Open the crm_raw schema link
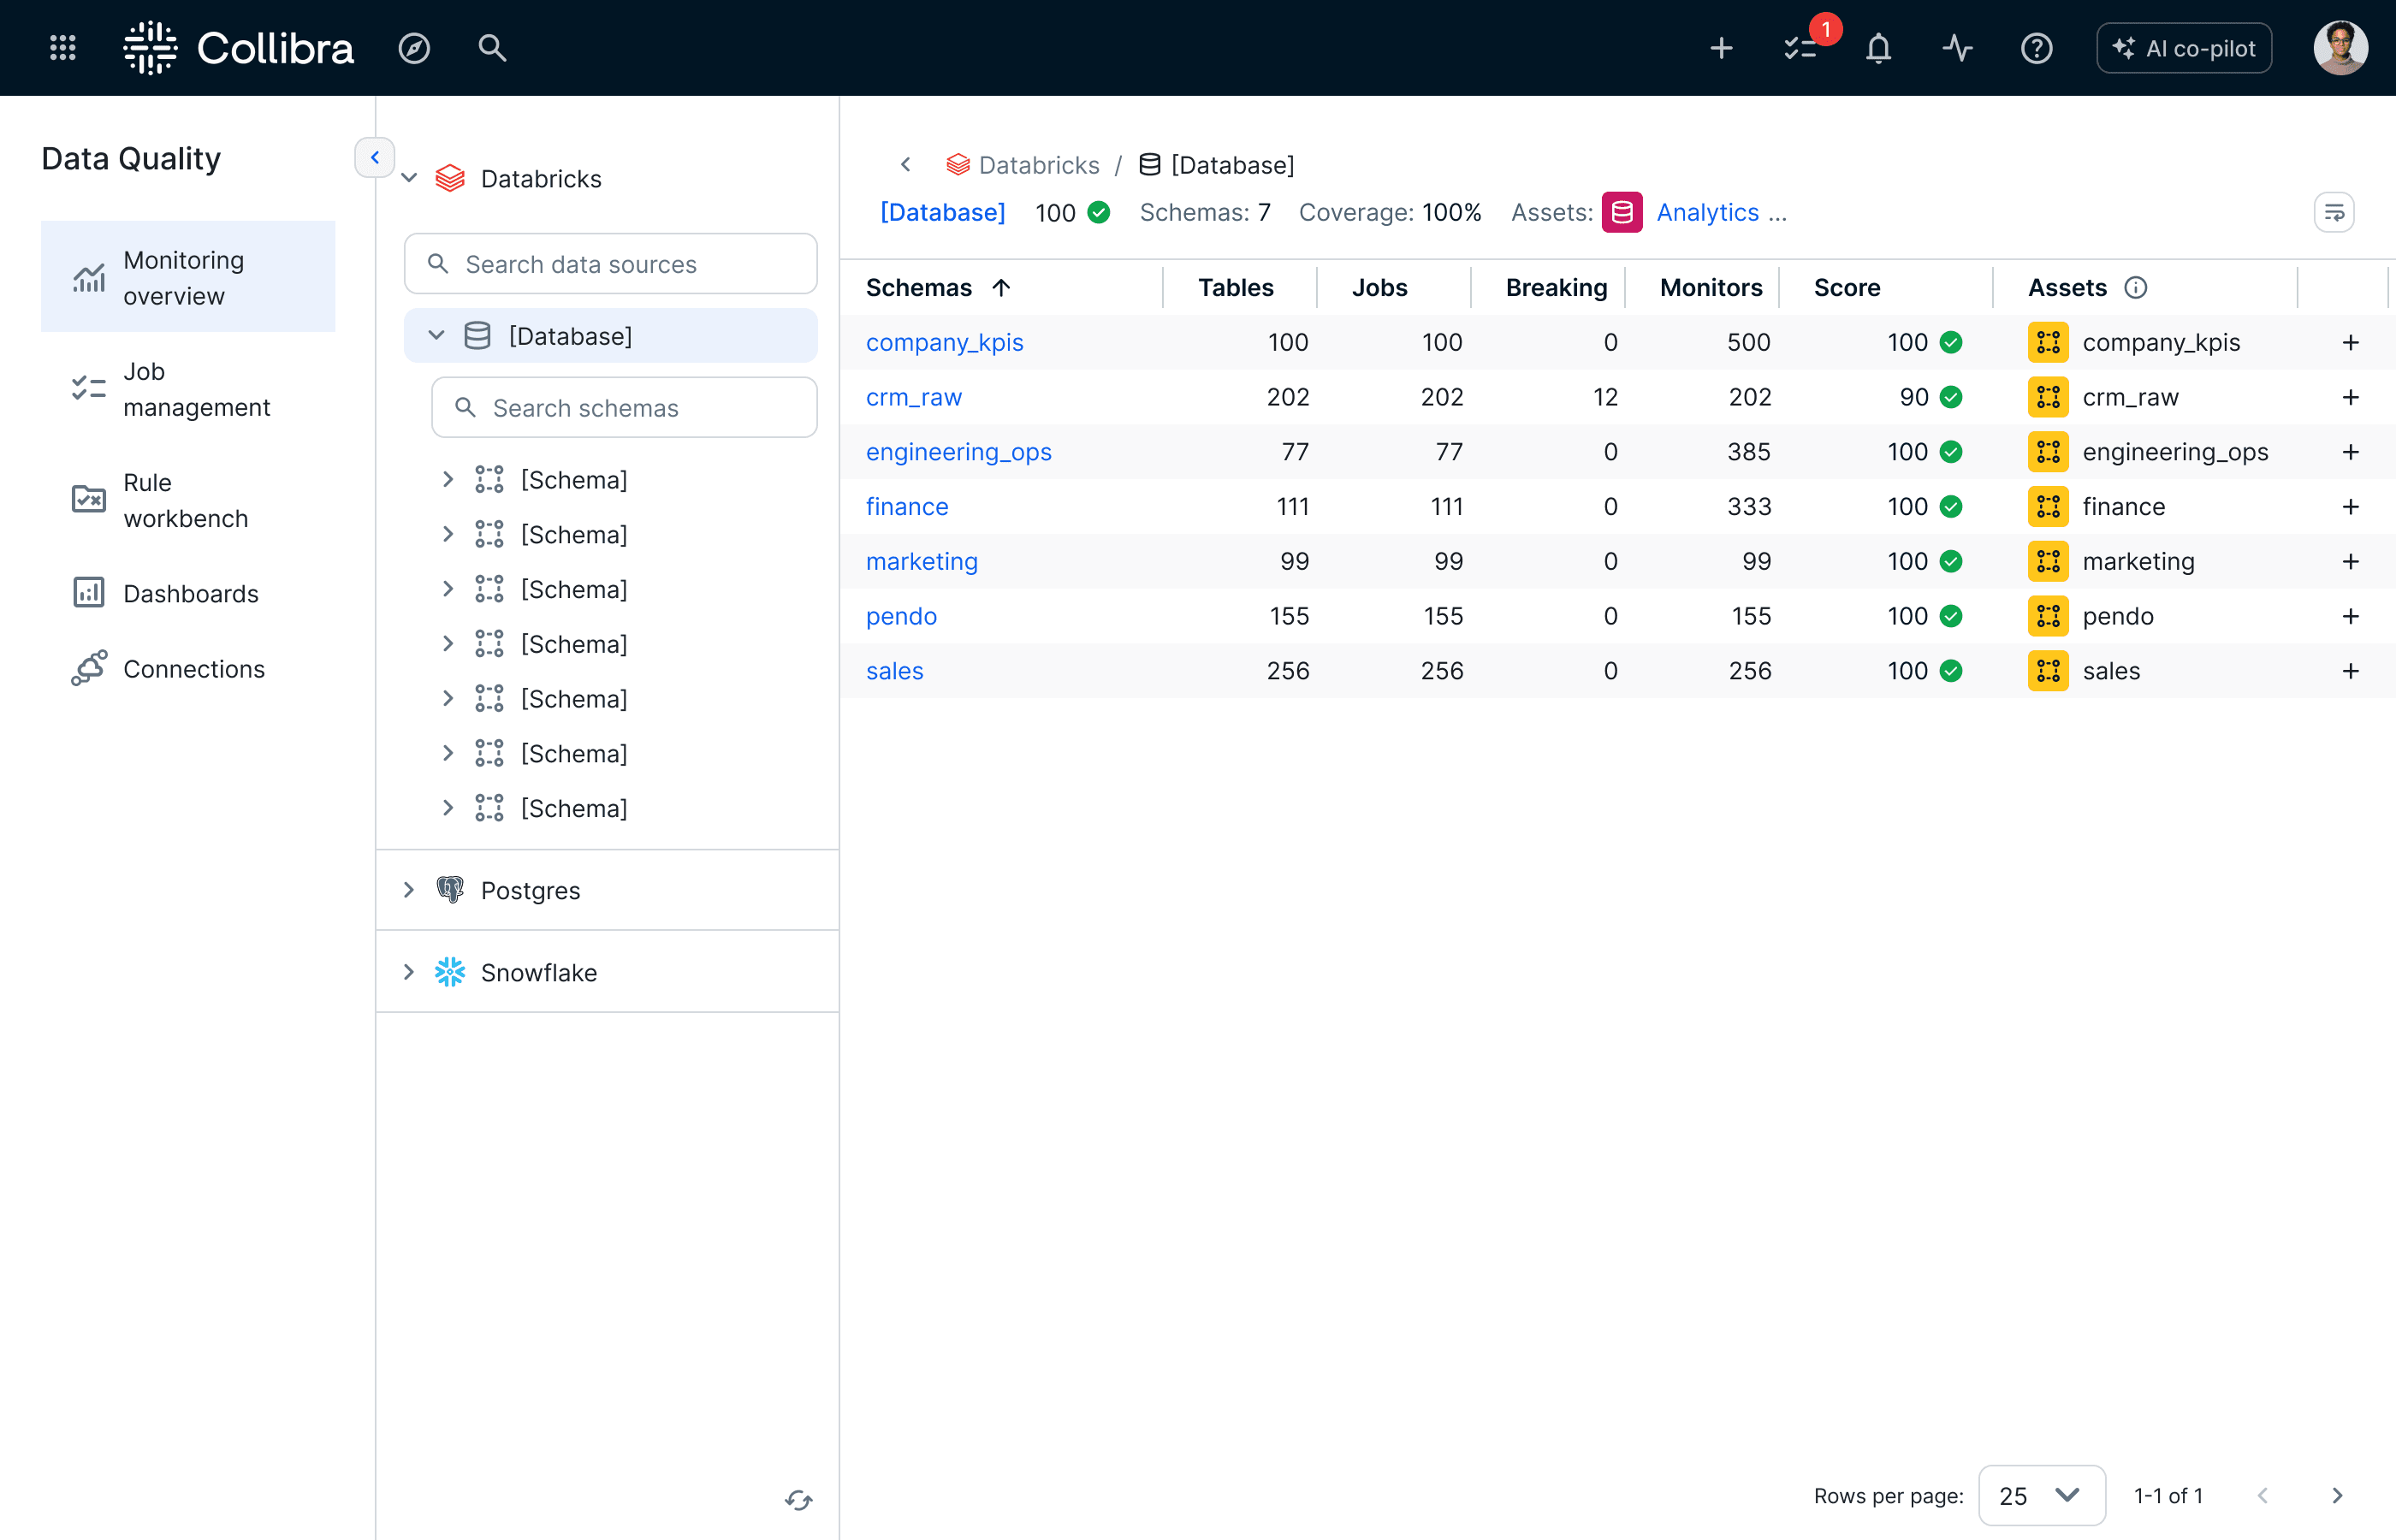The image size is (2396, 1540). point(914,397)
